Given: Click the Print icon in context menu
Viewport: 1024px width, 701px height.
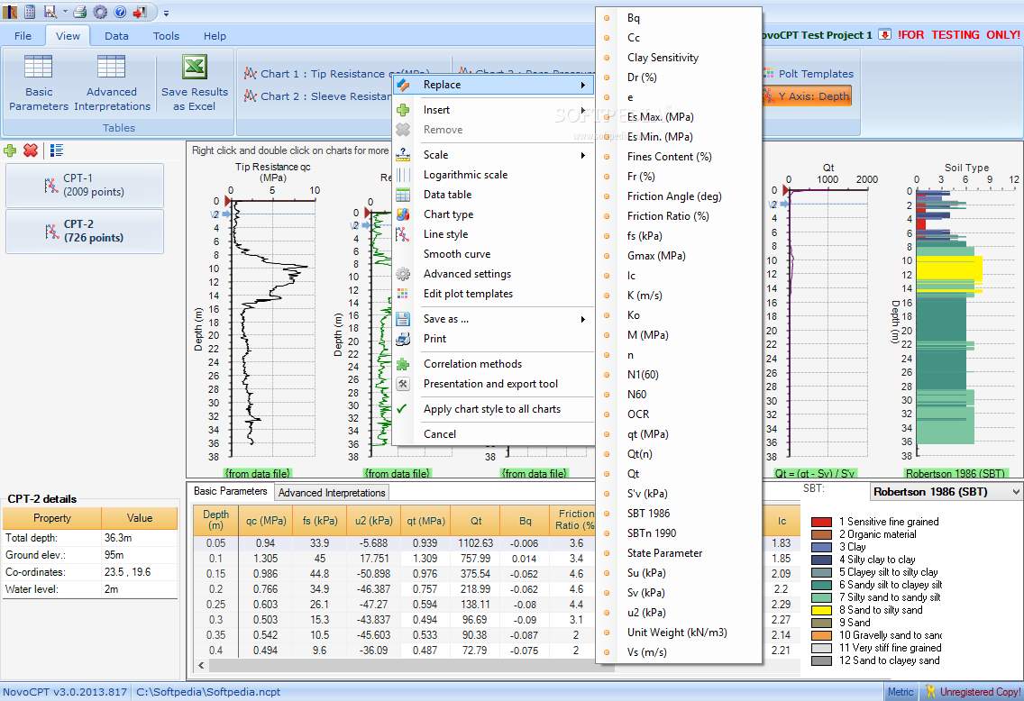Looking at the screenshot, I should point(403,339).
